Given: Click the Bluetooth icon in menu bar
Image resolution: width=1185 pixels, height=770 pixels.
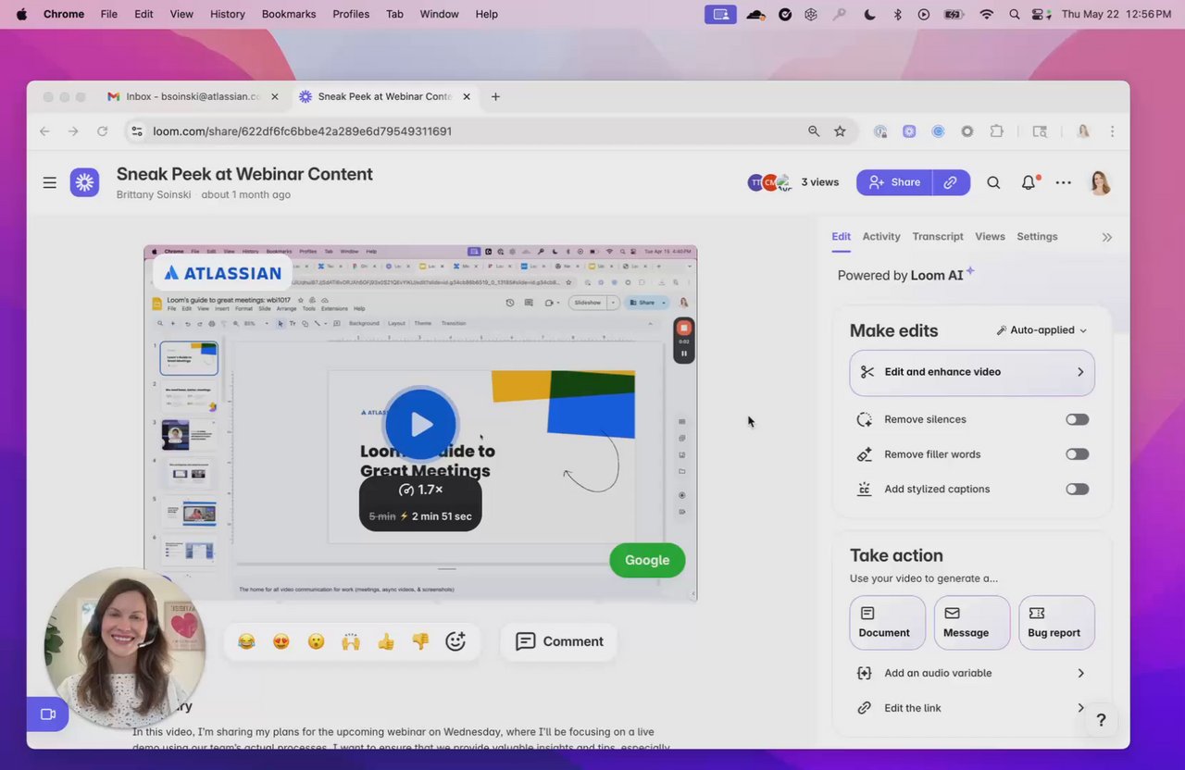Looking at the screenshot, I should tap(897, 14).
